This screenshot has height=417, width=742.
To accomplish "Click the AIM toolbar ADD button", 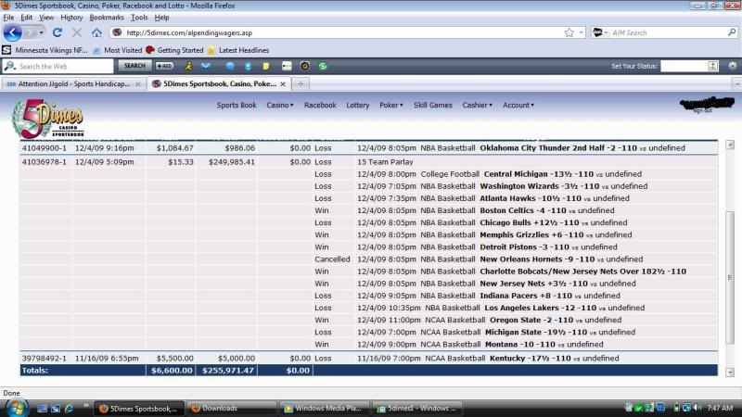I will (165, 66).
